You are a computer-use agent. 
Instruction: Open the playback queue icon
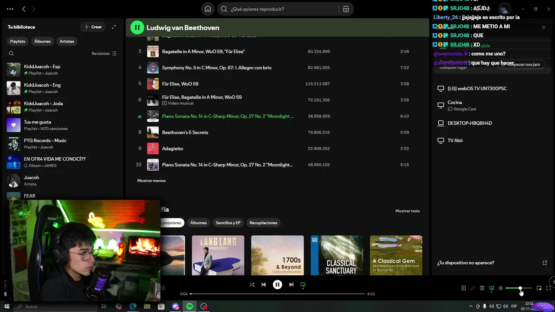point(482,288)
